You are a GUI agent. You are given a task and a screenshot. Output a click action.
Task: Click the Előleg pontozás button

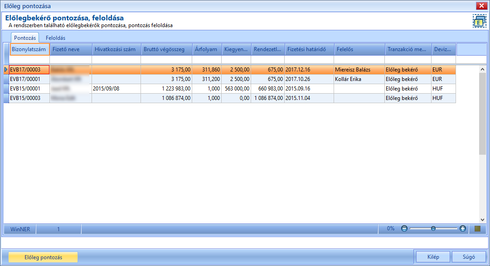pyautogui.click(x=43, y=257)
